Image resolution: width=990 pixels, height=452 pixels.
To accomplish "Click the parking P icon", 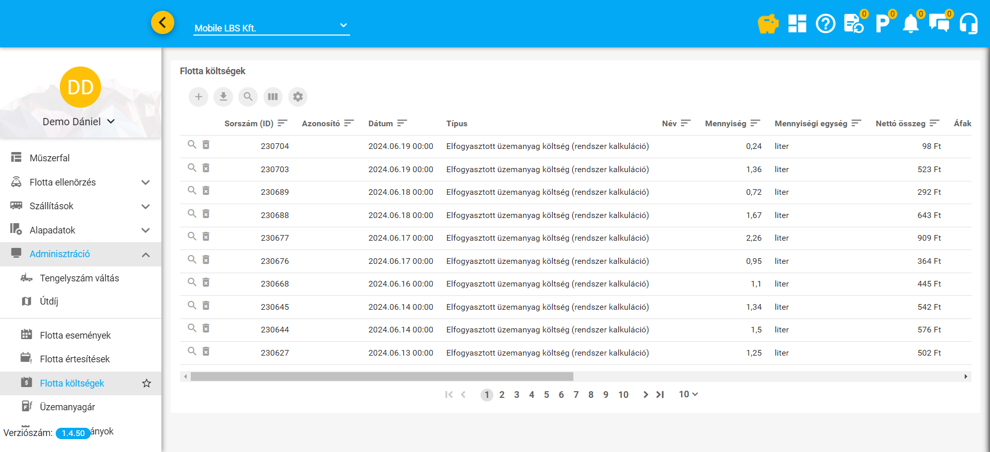I will [882, 24].
